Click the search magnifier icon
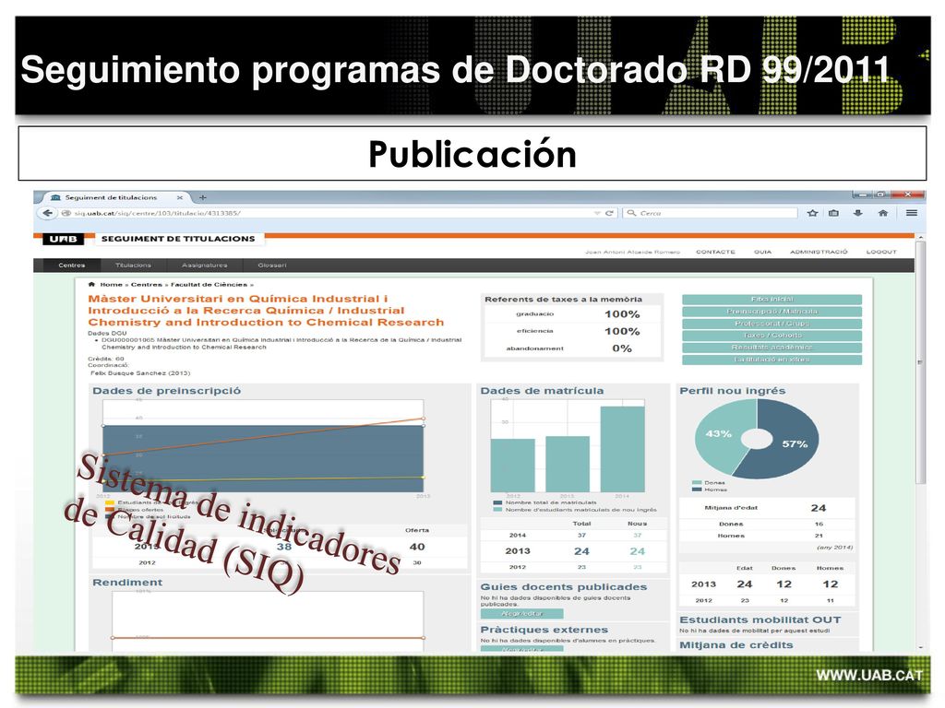 pos(631,213)
